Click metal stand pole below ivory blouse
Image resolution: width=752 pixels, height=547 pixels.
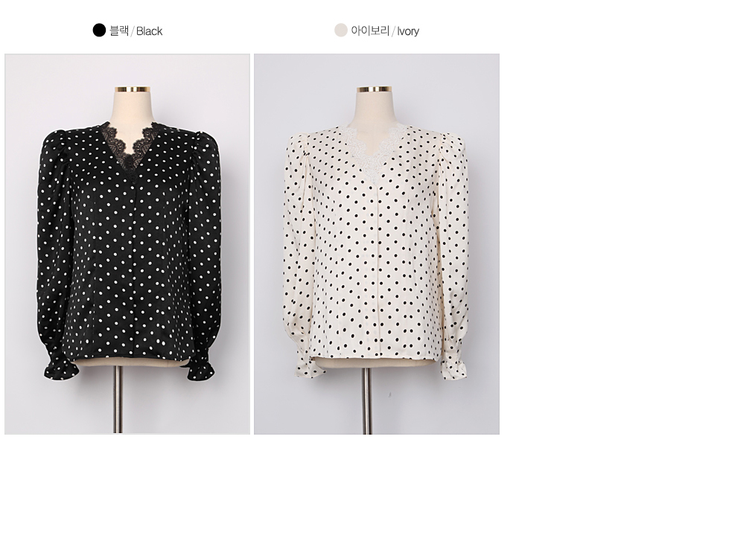[x=367, y=401]
